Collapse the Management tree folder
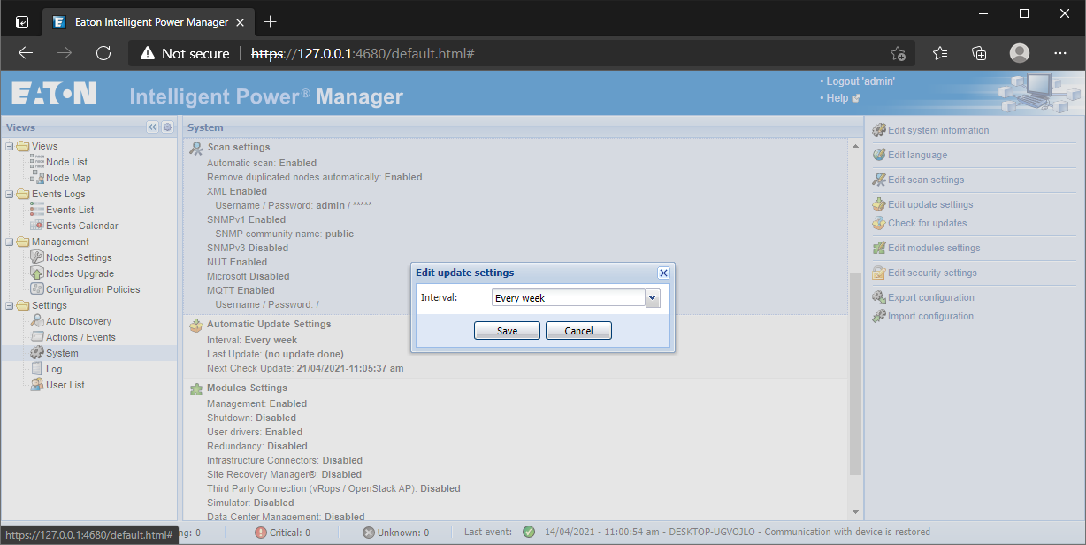The image size is (1086, 545). [9, 242]
